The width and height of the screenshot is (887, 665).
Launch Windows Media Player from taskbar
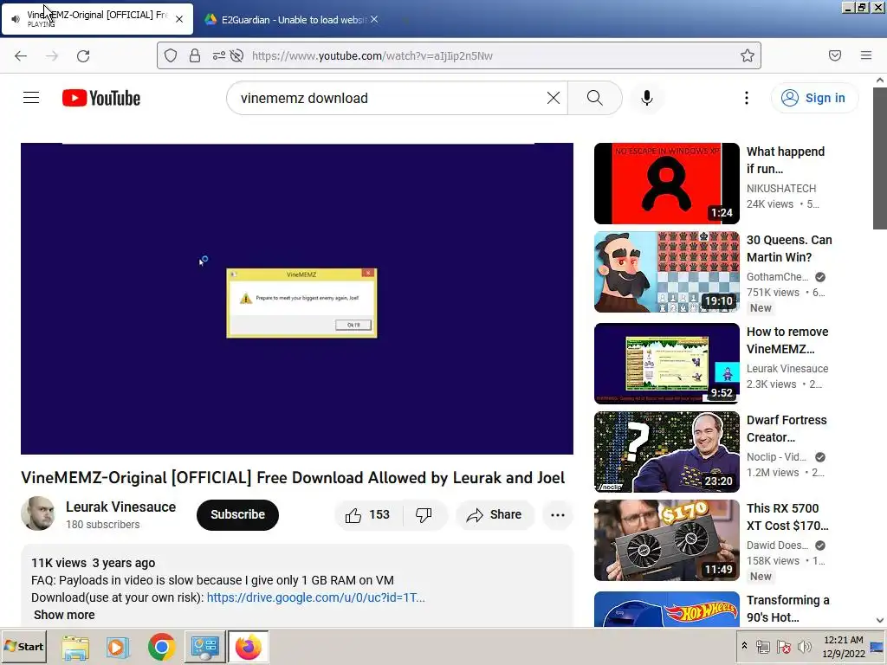point(118,647)
